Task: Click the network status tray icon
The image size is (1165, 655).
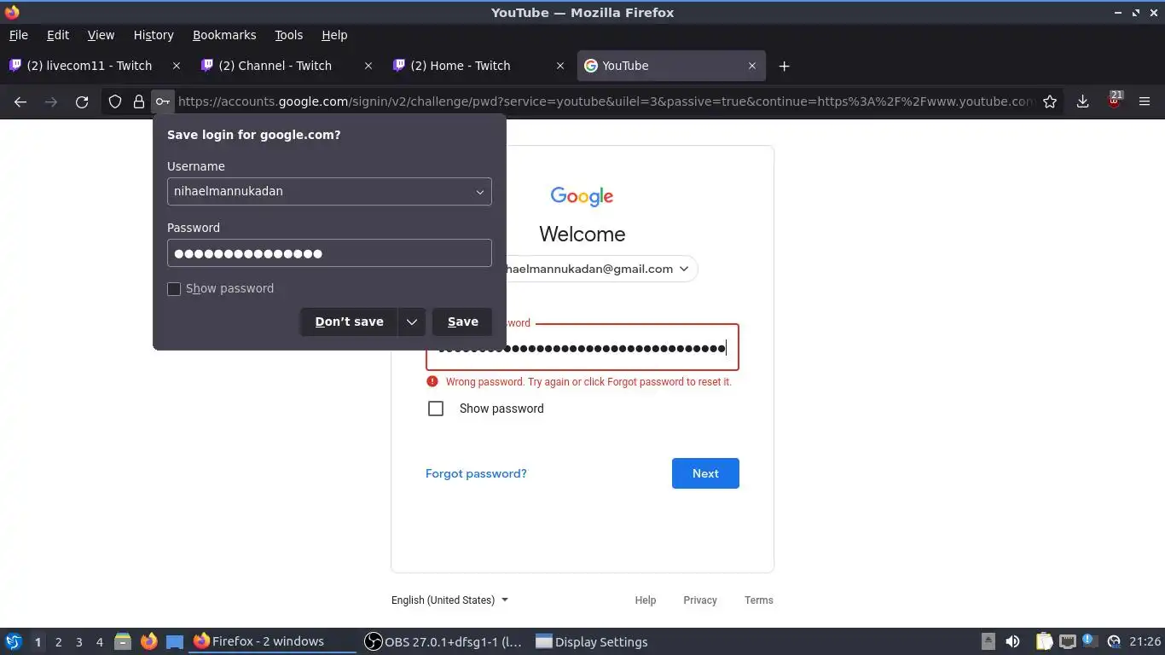Action: [x=1067, y=641]
